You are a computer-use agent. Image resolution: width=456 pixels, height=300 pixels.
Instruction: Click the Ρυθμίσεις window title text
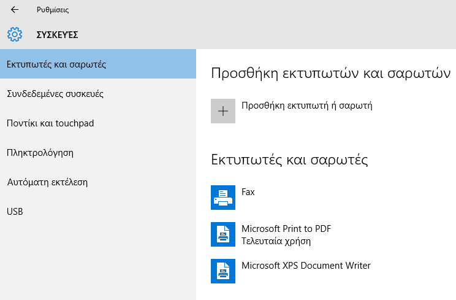(53, 10)
